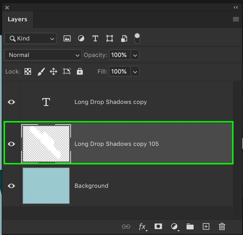This screenshot has height=235, width=243.
Task: Collapse panel with double arrows
Action: [x=236, y=7]
